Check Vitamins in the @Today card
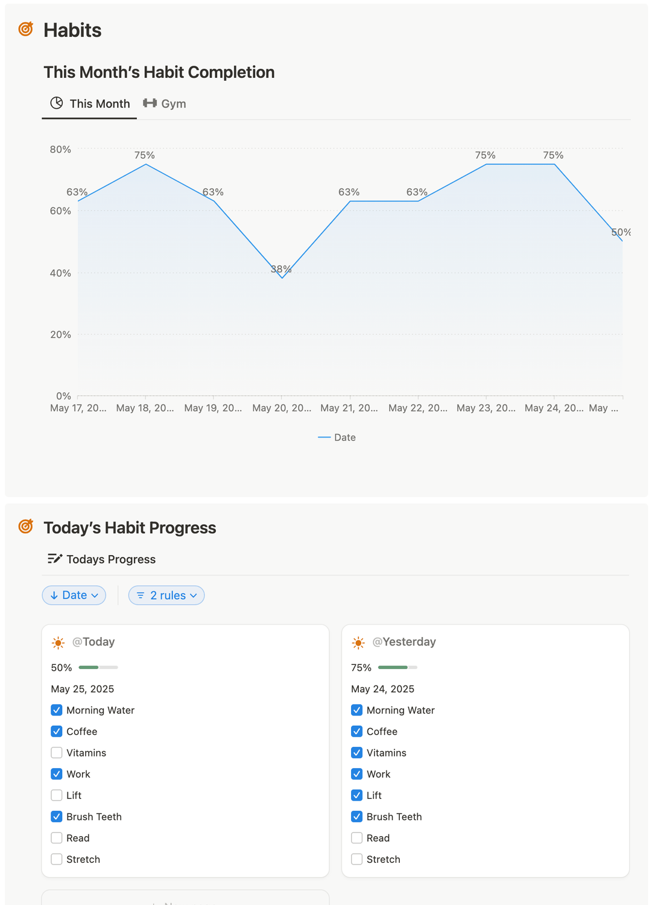Viewport: 655px width, 905px height. [57, 752]
